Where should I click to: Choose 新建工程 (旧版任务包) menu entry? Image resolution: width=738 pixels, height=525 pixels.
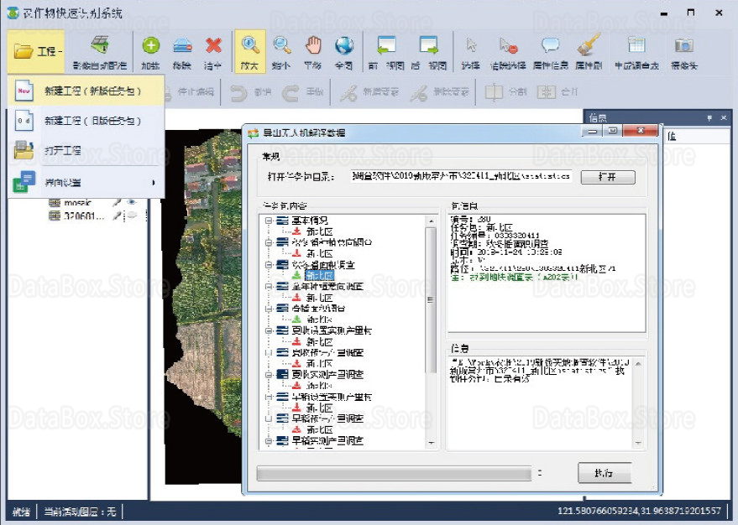coord(86,121)
